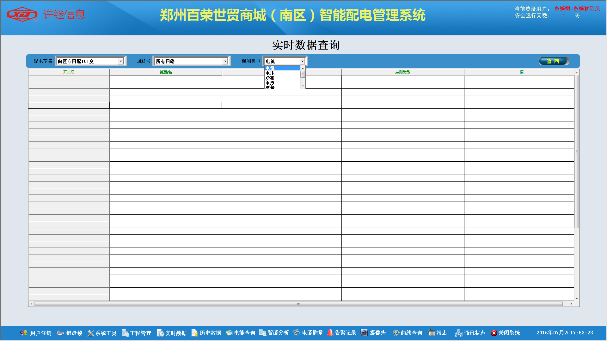Collapse the 遥测类型 dropdown arrow
Screen dimensions: 607x341
click(302, 61)
